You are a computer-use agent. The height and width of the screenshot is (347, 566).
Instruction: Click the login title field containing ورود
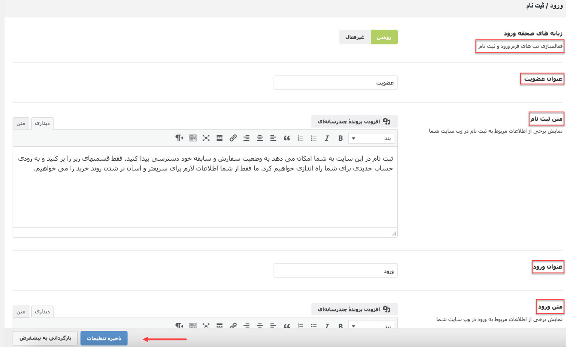point(335,271)
